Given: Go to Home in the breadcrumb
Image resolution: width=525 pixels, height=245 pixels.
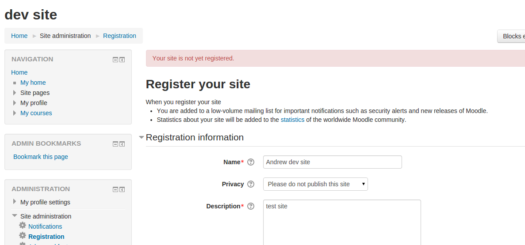Looking at the screenshot, I should click(19, 36).
